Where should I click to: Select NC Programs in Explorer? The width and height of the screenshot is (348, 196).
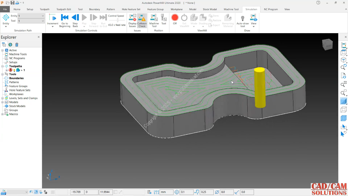pyautogui.click(x=17, y=58)
